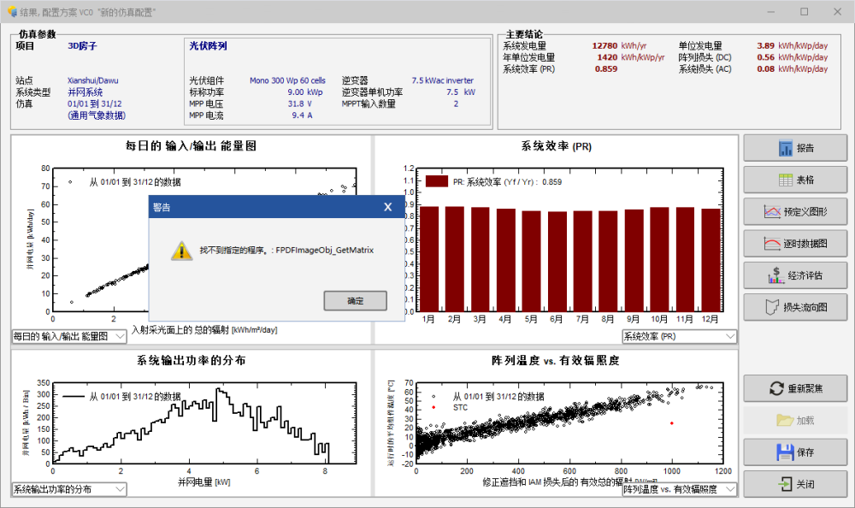The width and height of the screenshot is (855, 508).
Task: Click the tables (表格) grid icon
Action: (786, 180)
